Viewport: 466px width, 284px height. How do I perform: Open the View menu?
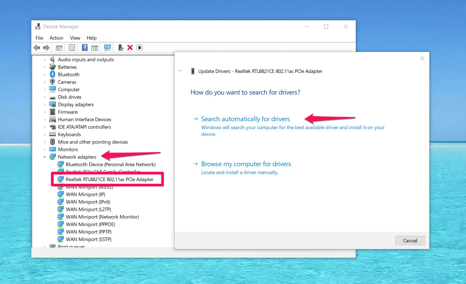tap(75, 38)
